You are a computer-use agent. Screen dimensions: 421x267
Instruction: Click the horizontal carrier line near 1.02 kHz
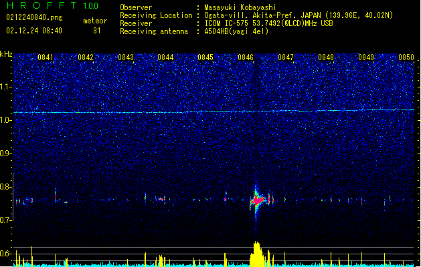214,111
